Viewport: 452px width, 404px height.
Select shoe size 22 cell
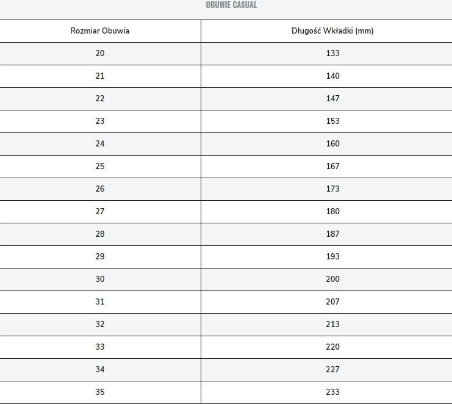[100, 99]
